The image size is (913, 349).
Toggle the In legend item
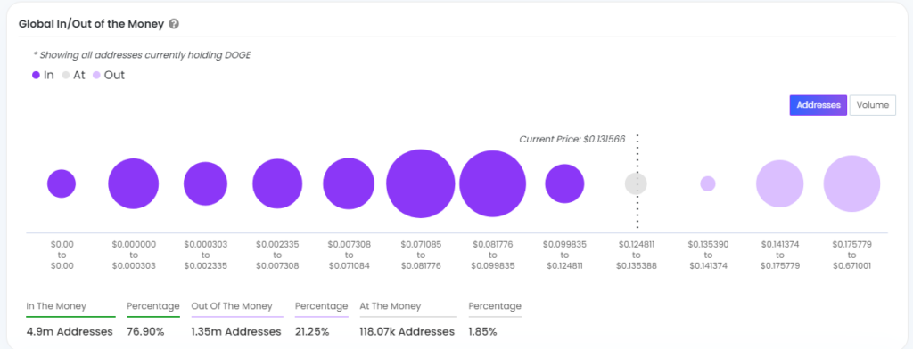point(43,75)
